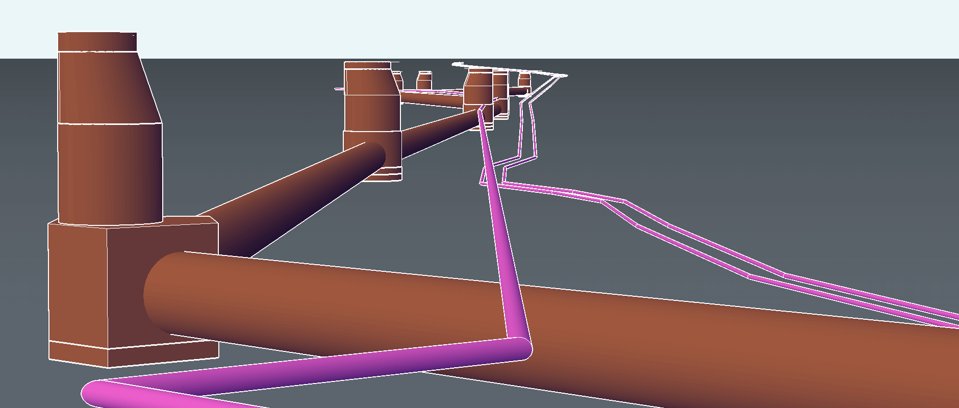Select the nearest manhole's lower cylindrical riser
This screenshot has width=959, height=408.
tap(110, 173)
